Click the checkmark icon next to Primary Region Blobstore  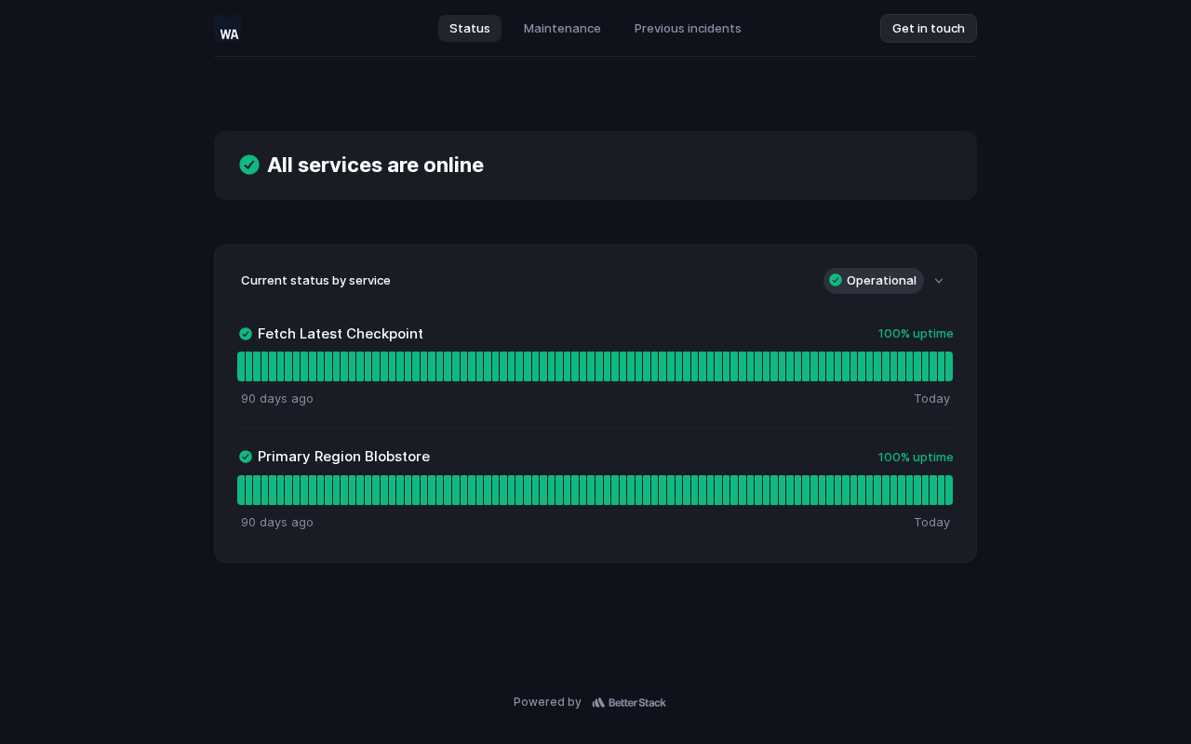coord(246,457)
